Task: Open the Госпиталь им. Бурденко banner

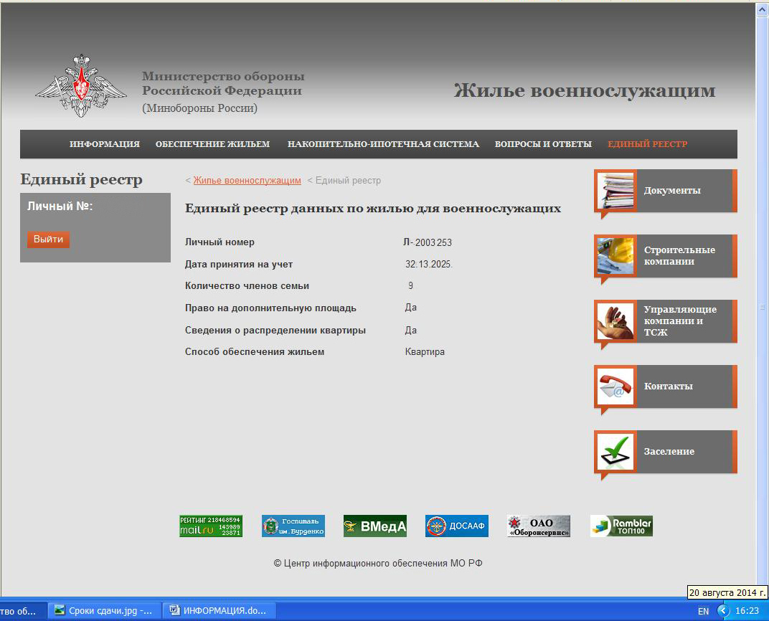Action: [x=293, y=526]
